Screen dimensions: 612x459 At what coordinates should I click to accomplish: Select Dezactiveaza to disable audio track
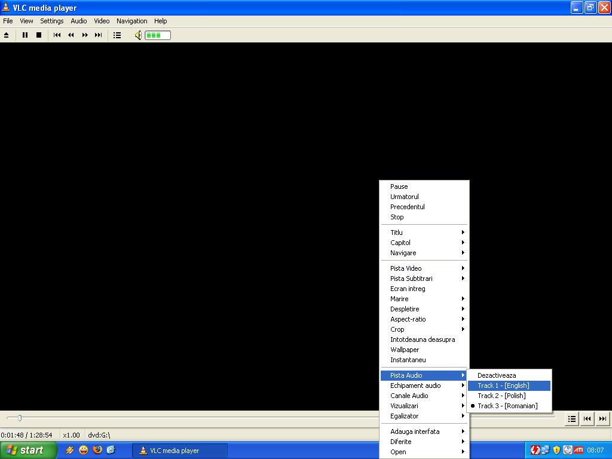click(x=497, y=375)
